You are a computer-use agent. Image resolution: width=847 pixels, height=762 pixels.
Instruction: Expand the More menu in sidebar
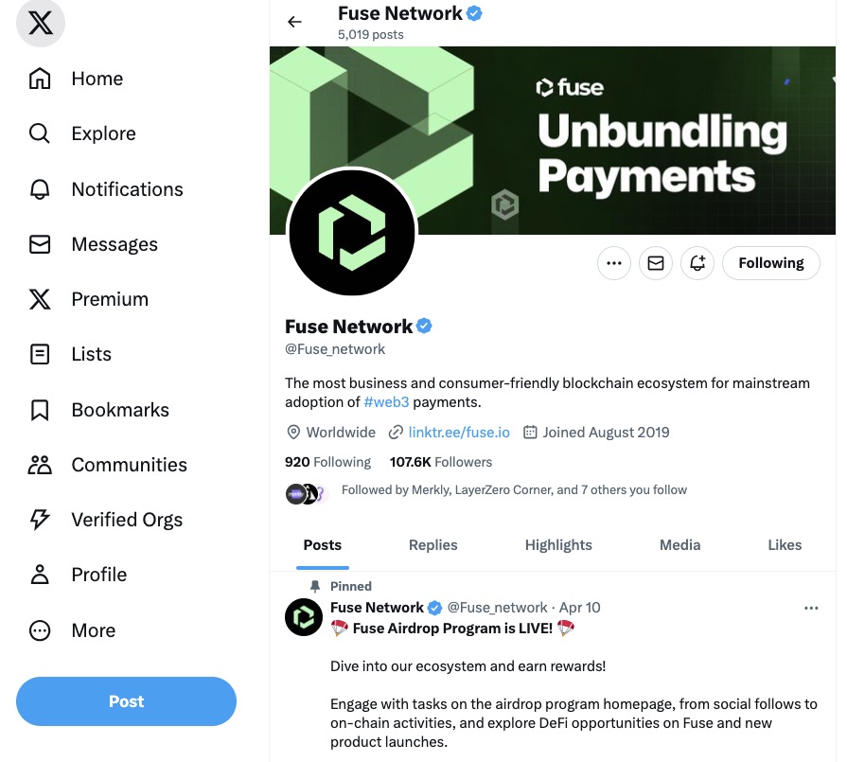pos(40,630)
